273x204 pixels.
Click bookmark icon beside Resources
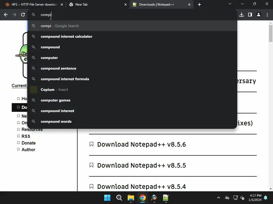18,130
